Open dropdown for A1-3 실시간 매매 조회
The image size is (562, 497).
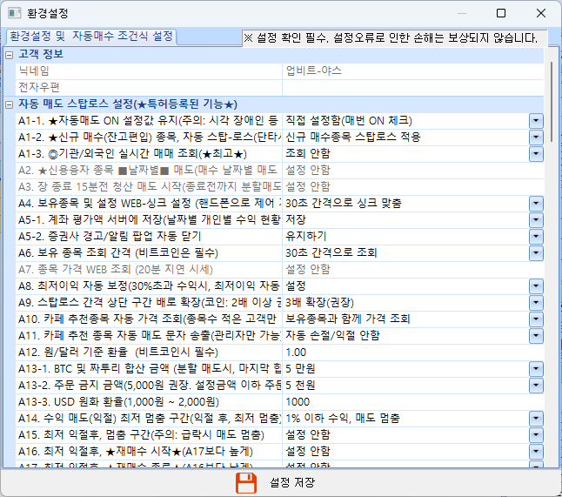tap(536, 153)
